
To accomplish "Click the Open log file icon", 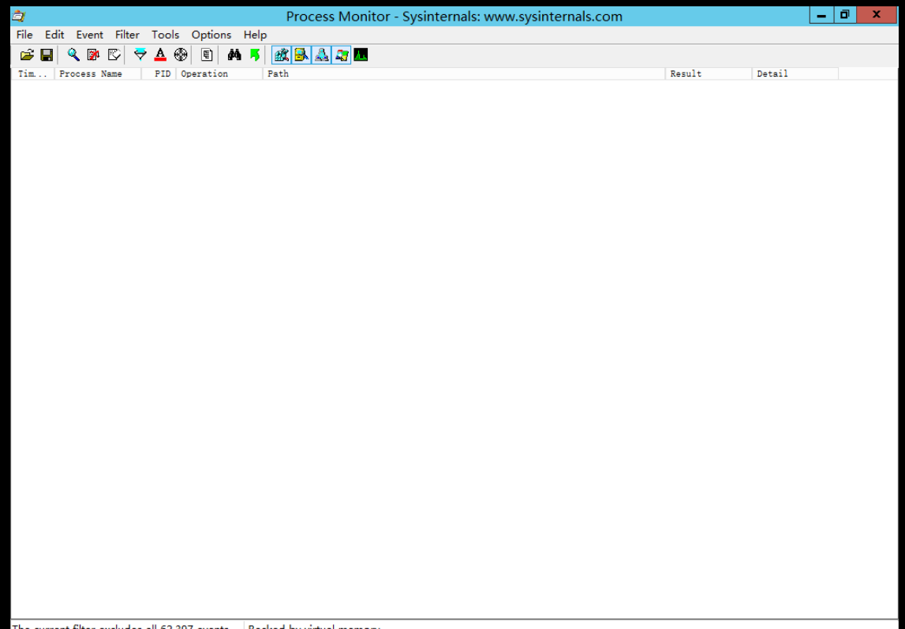I will 27,54.
